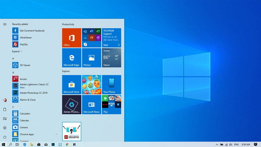Open the Wi-Fi network icon
This screenshot has height=147, width=261.
tap(226, 144)
